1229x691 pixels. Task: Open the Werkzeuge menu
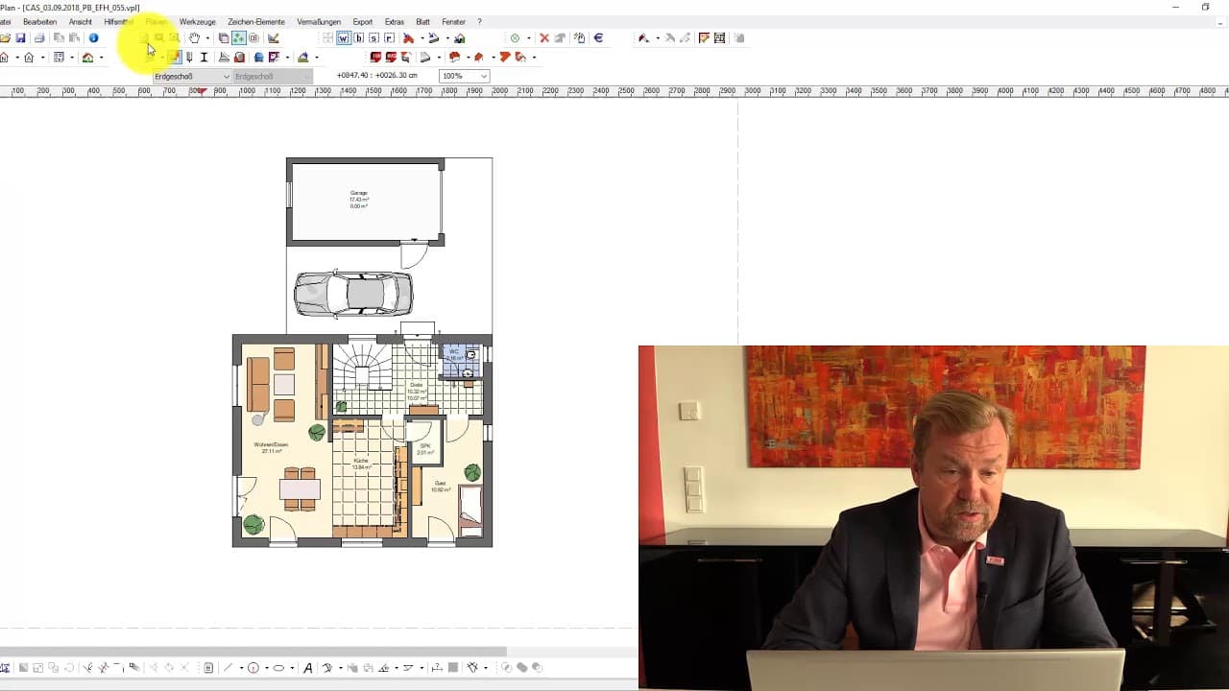point(197,21)
